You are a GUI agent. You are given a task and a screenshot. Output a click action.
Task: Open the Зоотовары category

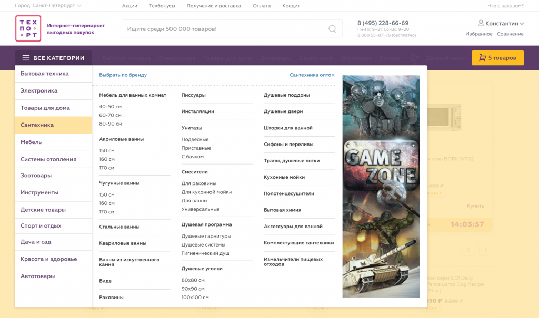[x=36, y=176]
